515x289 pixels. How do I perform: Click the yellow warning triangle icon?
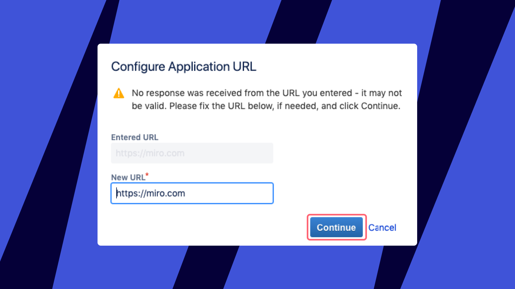[x=119, y=93]
